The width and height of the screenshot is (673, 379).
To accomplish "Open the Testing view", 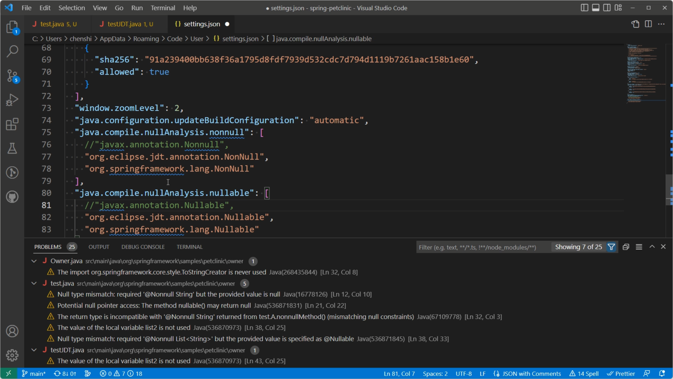I will tap(12, 148).
